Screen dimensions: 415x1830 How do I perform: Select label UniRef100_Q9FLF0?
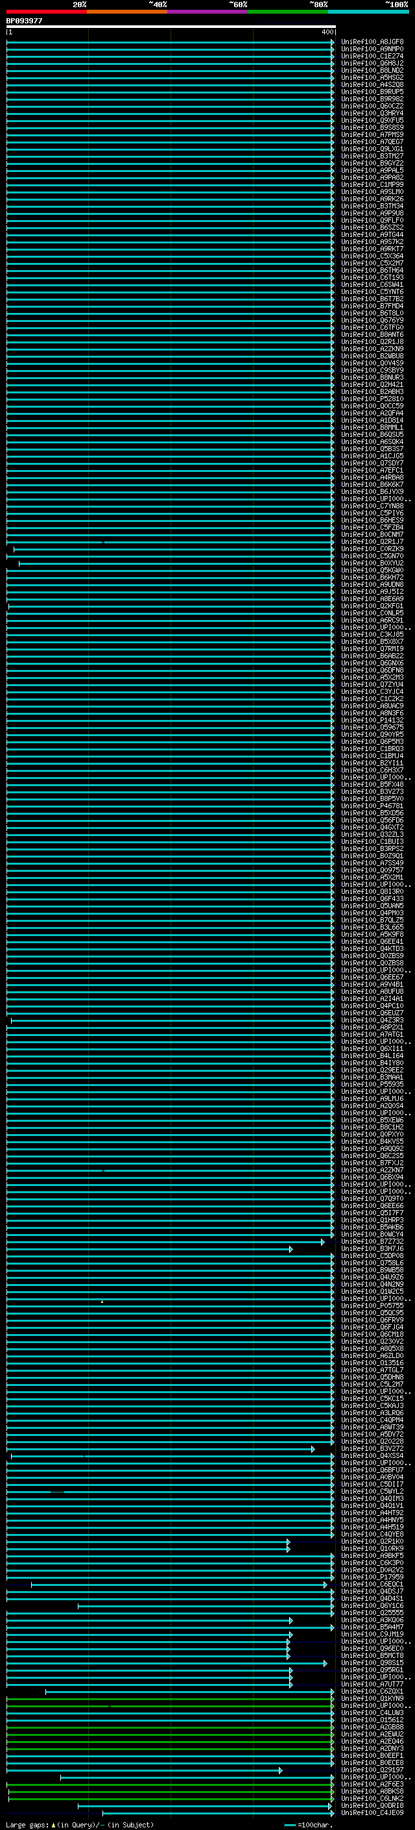tap(372, 220)
